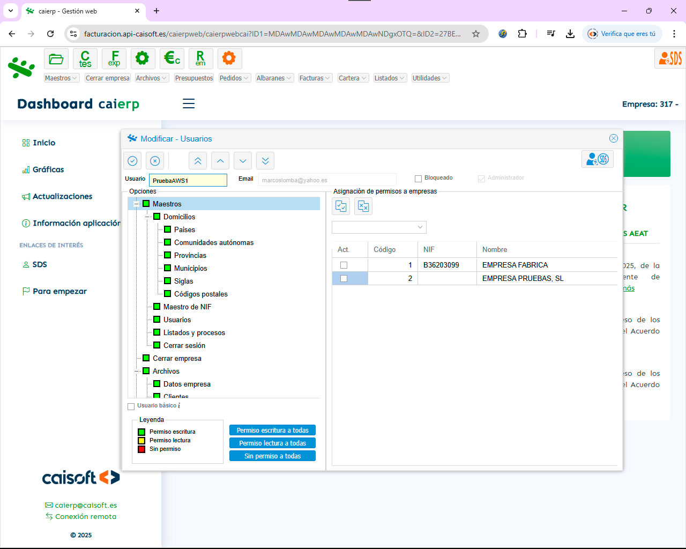Select the Maestro de NIF tree item
This screenshot has width=686, height=549.
tap(188, 307)
